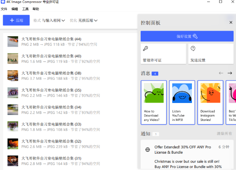
Task: Click the PNG 1.8 MB → JPEG 108 kB details
Action: pos(61,130)
